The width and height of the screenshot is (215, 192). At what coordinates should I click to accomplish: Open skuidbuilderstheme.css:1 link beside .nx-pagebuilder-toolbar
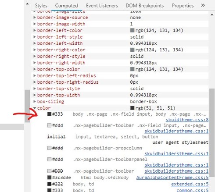click(x=176, y=171)
